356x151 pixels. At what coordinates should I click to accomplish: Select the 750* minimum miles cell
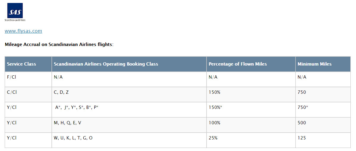coord(303,107)
